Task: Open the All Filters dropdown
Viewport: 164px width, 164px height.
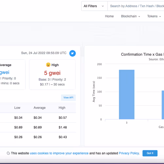Action: tap(94, 6)
